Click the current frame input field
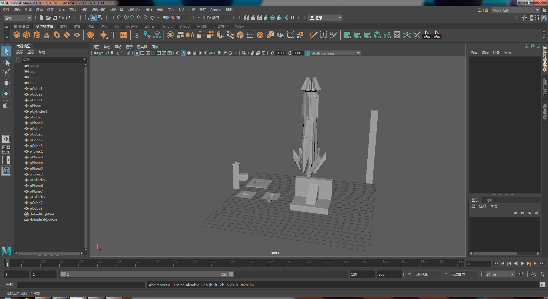The width and height of the screenshot is (548, 299). coord(478,264)
